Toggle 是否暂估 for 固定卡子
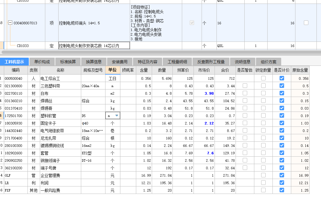Viewport: 321px width, 203px height. (245, 123)
